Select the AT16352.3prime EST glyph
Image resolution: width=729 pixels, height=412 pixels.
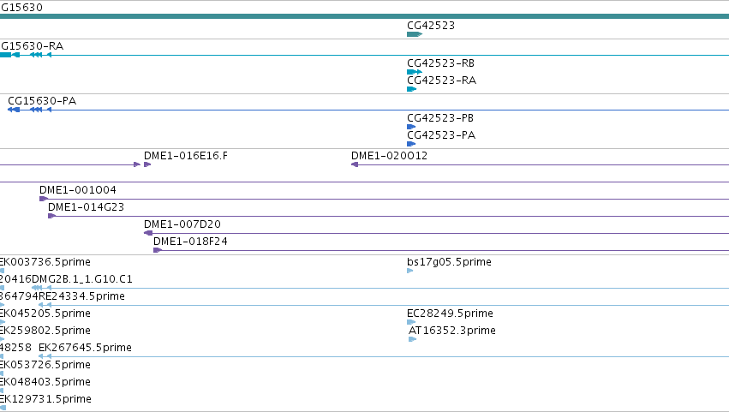(412, 339)
